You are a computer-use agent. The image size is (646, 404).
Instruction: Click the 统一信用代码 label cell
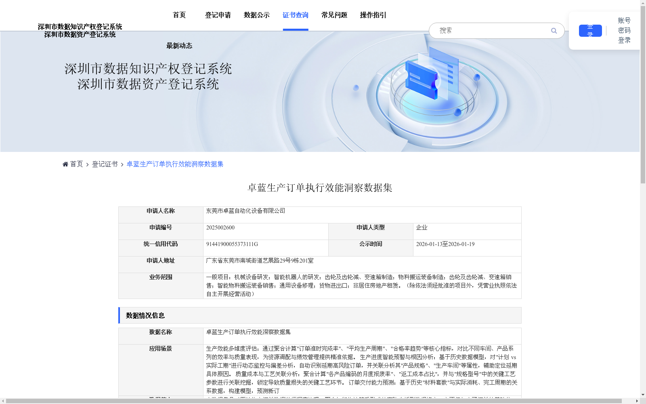(161, 248)
